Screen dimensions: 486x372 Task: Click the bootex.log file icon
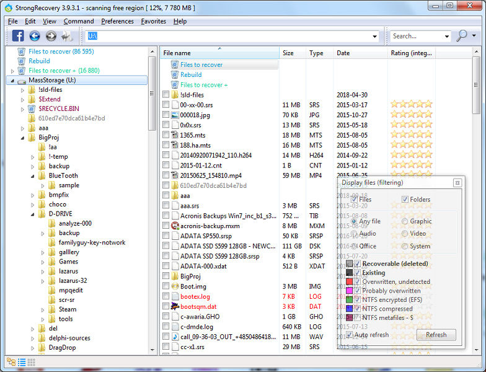[x=175, y=296]
